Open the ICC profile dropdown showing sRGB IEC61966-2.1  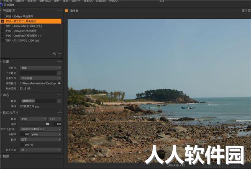[40, 129]
